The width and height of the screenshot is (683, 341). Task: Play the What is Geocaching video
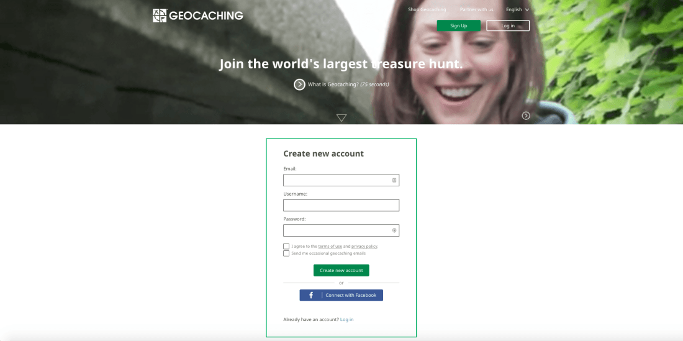pyautogui.click(x=299, y=84)
